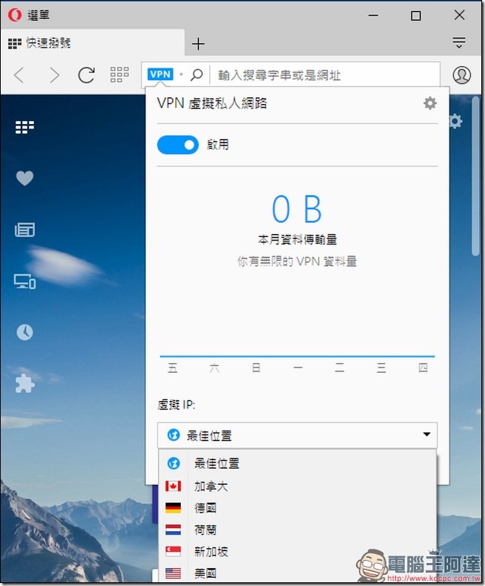Expand the 虛擬 IP location dropdown

[x=297, y=435]
